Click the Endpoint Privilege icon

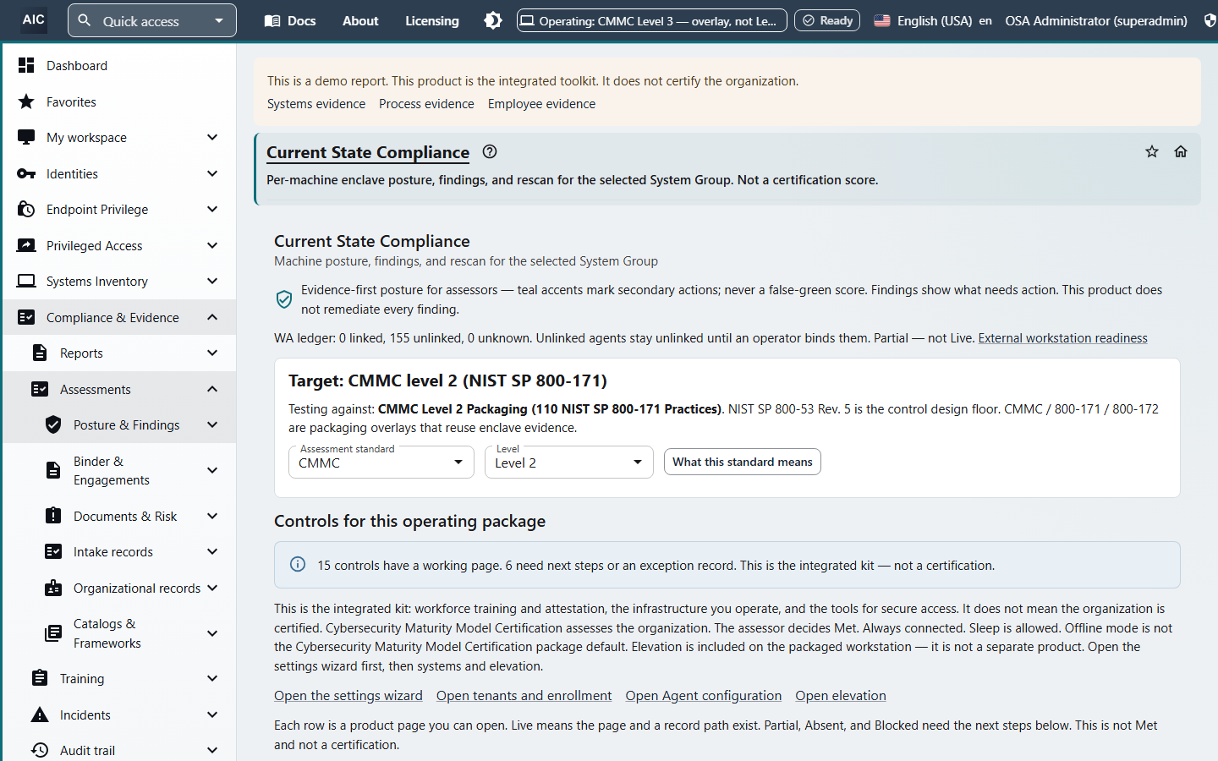click(26, 209)
